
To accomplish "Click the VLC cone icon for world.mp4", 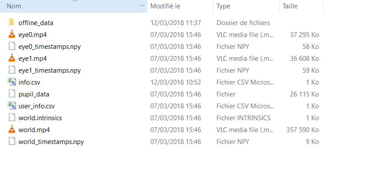I will 11,129.
